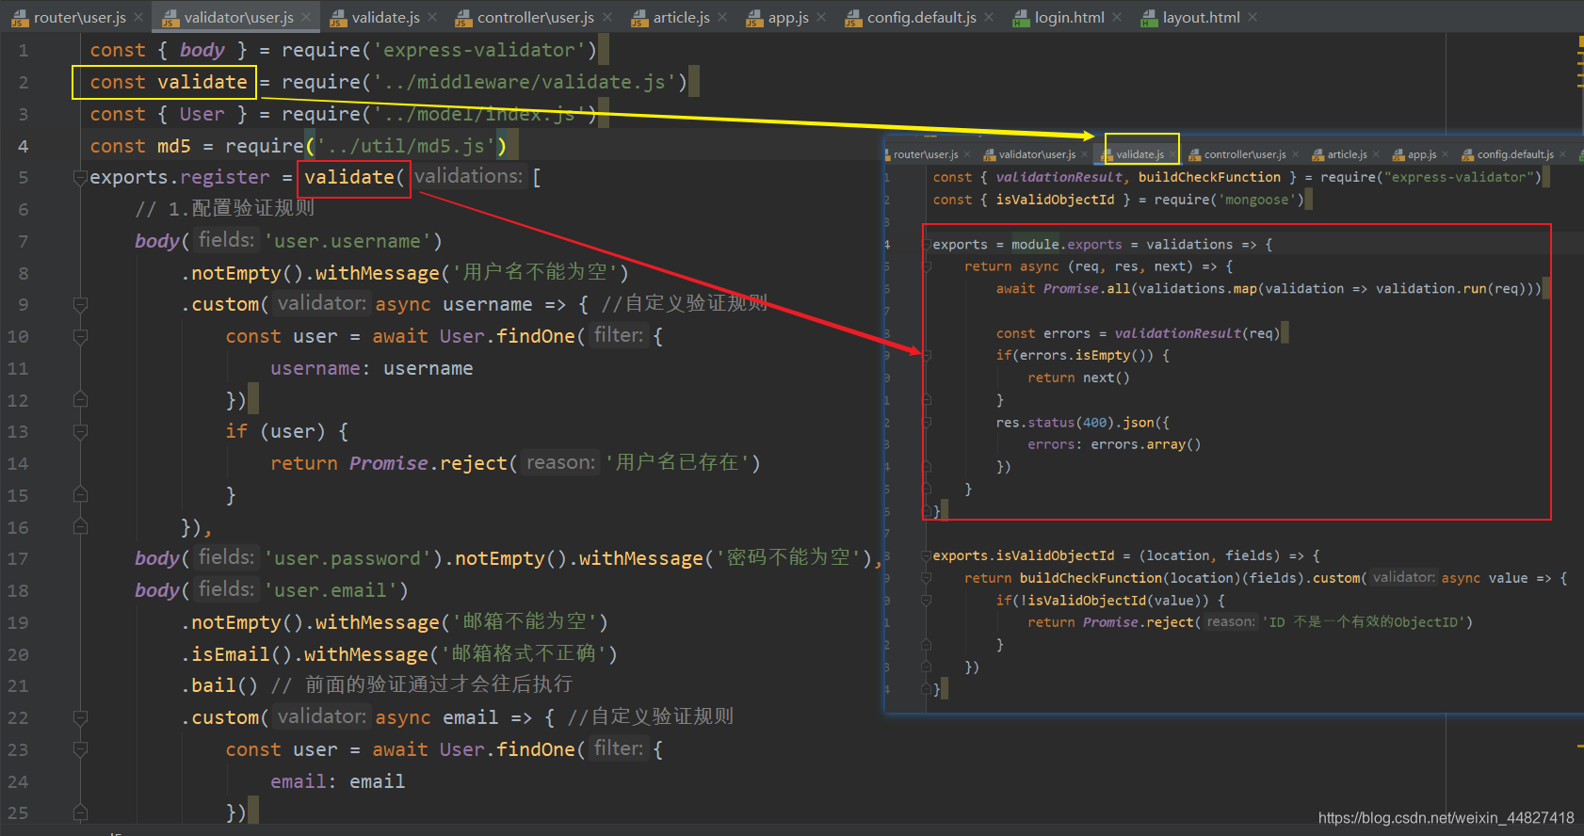Click validationResult(req) in the inset editor
The width and height of the screenshot is (1584, 836).
click(1196, 333)
